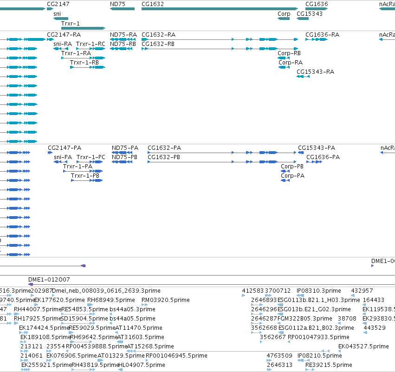The height and width of the screenshot is (372, 395).
Task: Click the Corp-PA protein label
Action: [292, 176]
